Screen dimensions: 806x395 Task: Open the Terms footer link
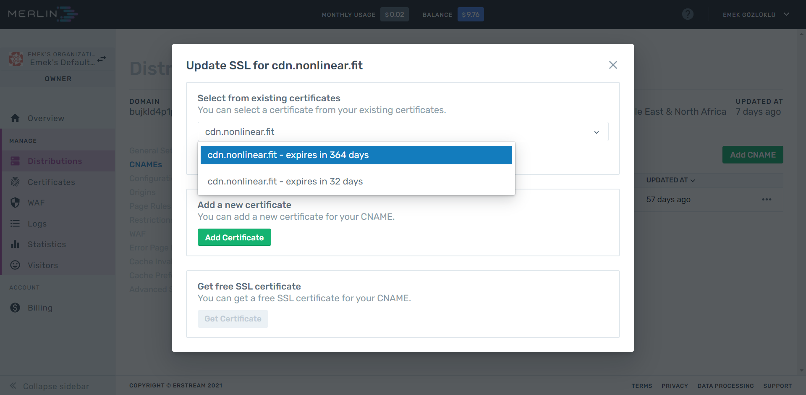point(642,386)
